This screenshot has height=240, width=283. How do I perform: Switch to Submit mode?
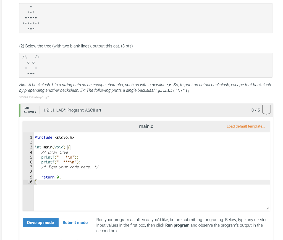point(75,223)
